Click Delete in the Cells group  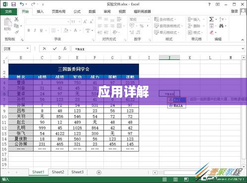[196, 26]
